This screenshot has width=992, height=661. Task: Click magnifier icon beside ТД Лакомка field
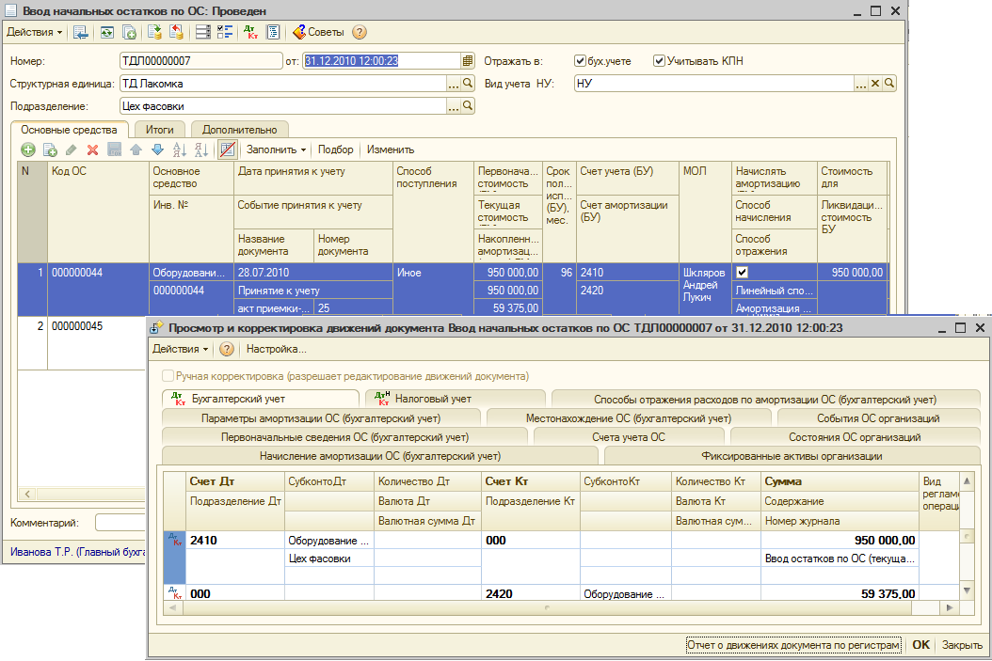[469, 84]
